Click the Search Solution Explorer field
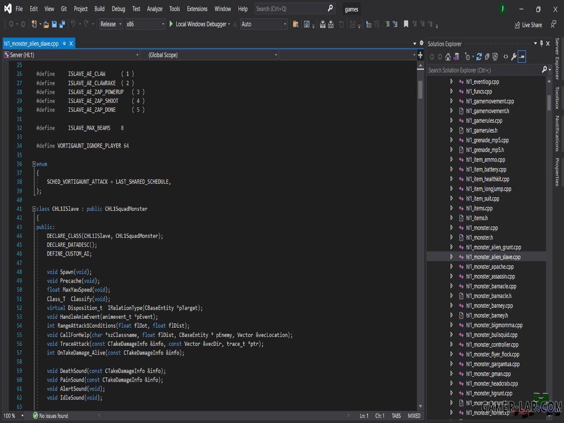564x423 pixels. pyautogui.click(x=484, y=70)
